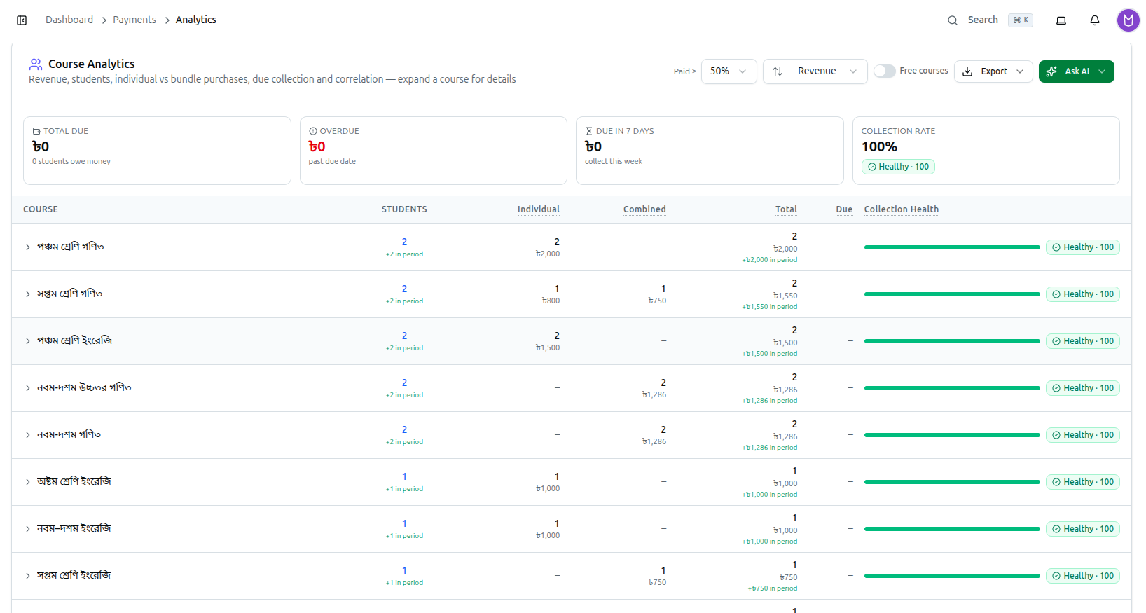The height and width of the screenshot is (613, 1146).
Task: Click the collection health bar for নবম-দশম গণিত
Action: click(x=952, y=435)
